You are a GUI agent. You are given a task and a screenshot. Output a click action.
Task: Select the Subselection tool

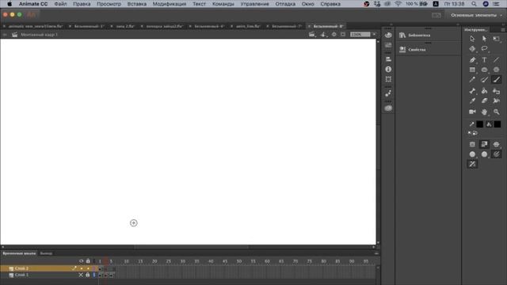pyautogui.click(x=484, y=39)
